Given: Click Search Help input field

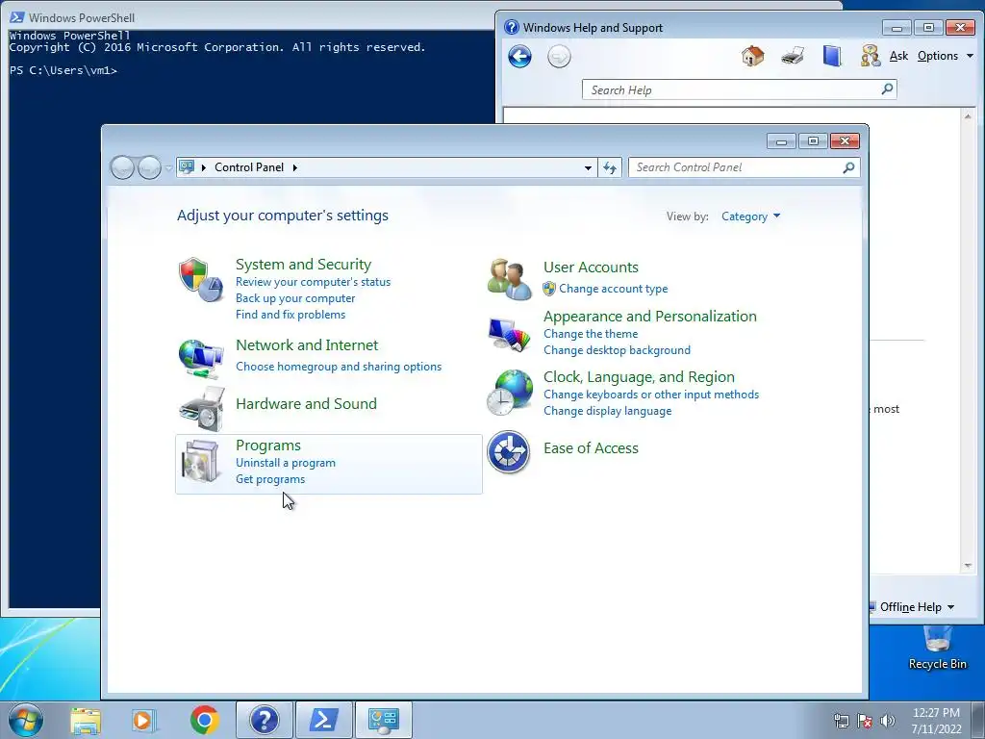Looking at the screenshot, I should click(739, 89).
